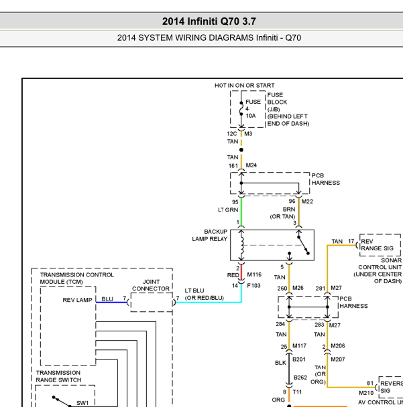Viewport: 403px width, 407px height.
Task: Click the "2014 Infiniti Q70 3.7" title
Action: [x=209, y=21]
